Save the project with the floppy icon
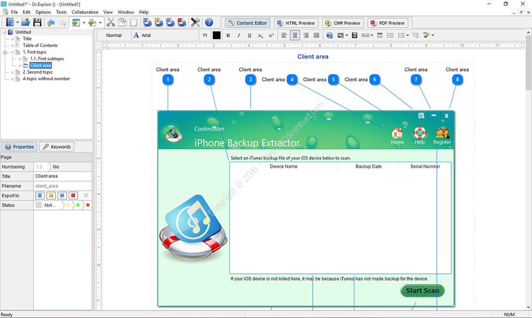 37,22
